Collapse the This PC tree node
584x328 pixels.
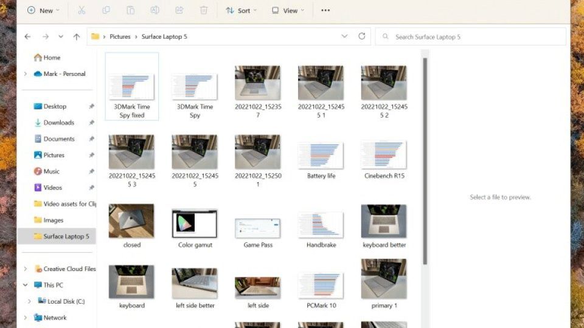coord(25,285)
